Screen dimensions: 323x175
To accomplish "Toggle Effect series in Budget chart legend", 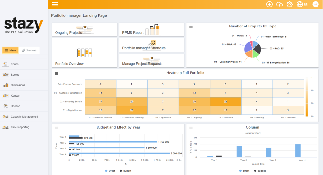I will click(x=110, y=171).
